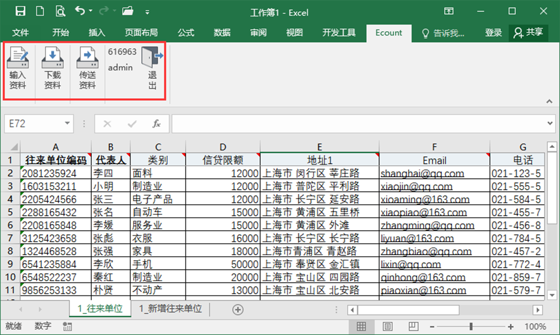Click the insert function fx icon
The height and width of the screenshot is (335, 560).
point(156,124)
